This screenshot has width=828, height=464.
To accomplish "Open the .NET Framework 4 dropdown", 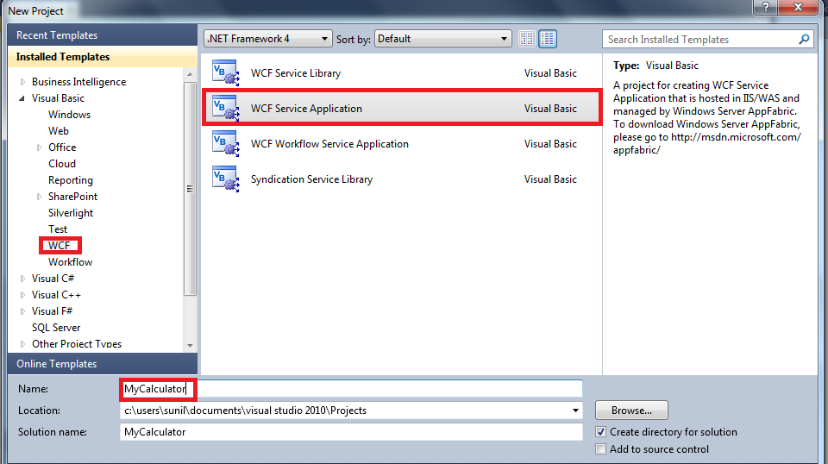I will 268,39.
